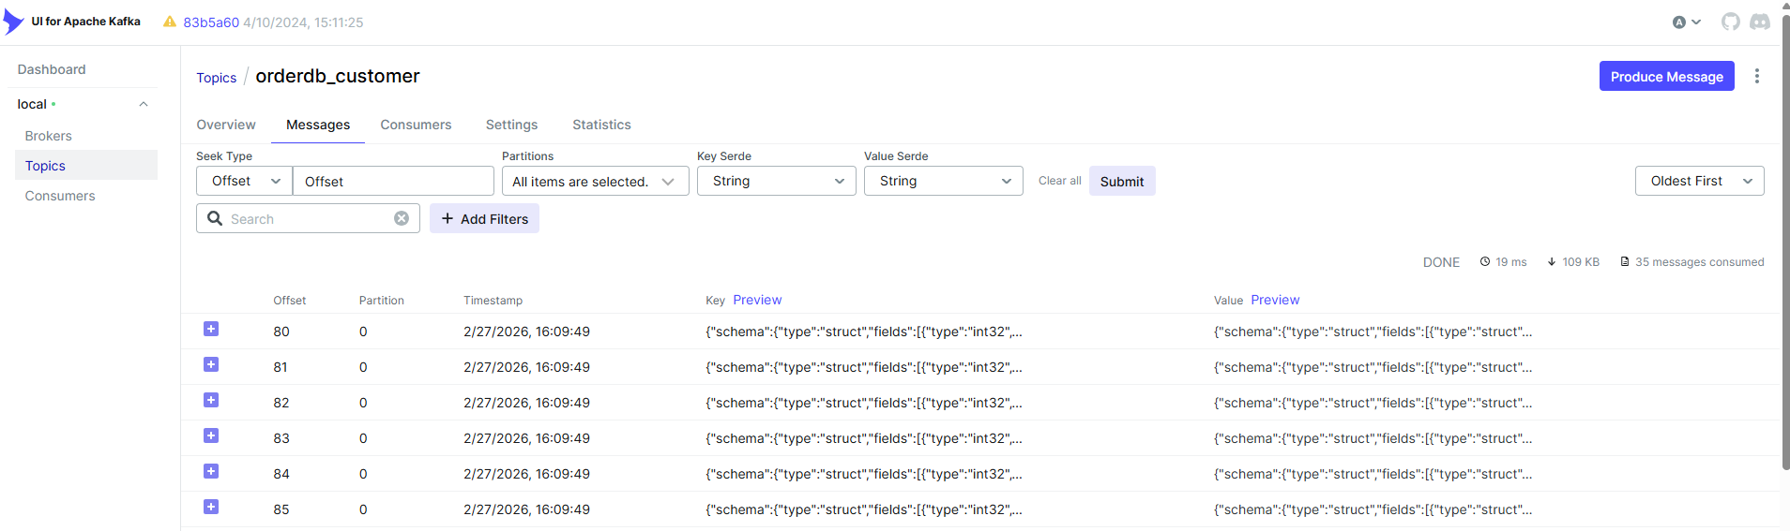This screenshot has width=1790, height=531.
Task: Switch to the Consumers tab
Action: [416, 125]
